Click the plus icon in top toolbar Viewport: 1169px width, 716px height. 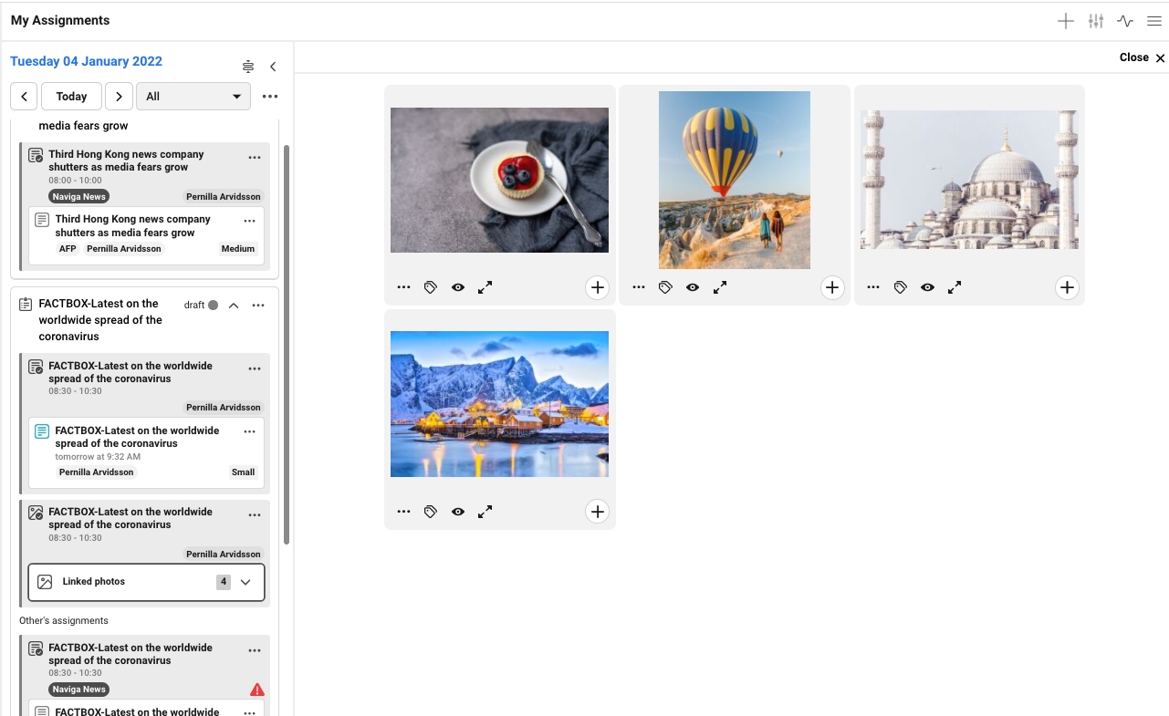pyautogui.click(x=1065, y=21)
